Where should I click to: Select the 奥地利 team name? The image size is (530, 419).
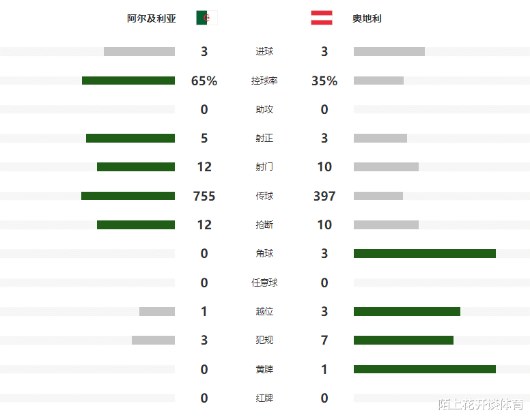click(x=367, y=18)
